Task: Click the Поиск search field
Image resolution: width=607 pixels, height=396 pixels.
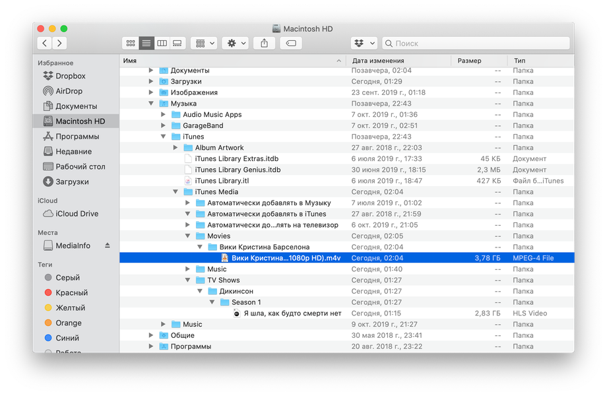Action: coord(476,44)
